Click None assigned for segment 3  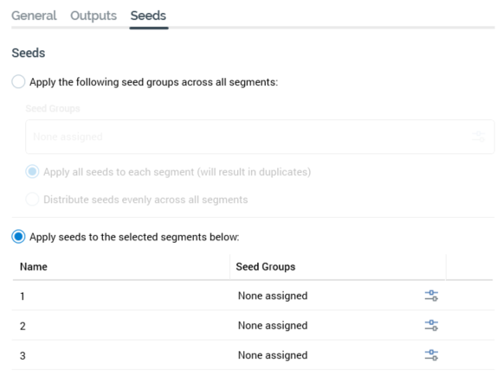click(x=273, y=355)
